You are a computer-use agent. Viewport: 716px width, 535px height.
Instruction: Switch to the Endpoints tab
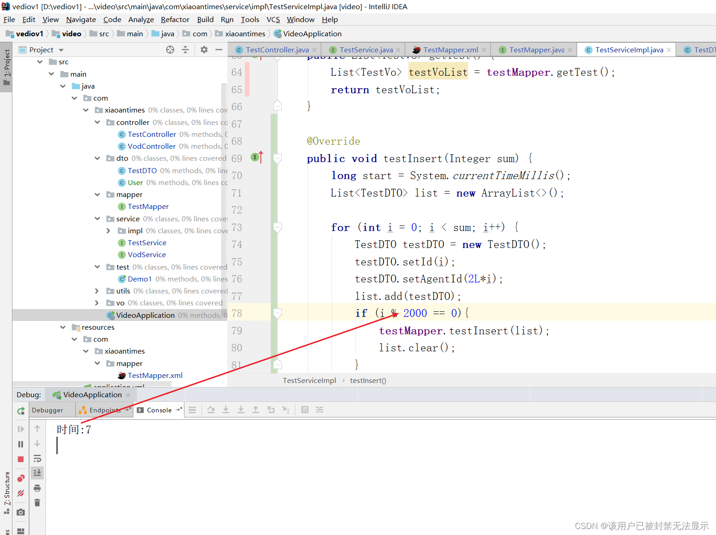pyautogui.click(x=104, y=410)
